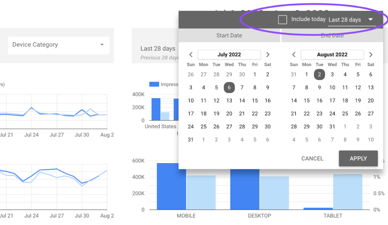This screenshot has height=225, width=388.
Task: Switch to the Start Date tab
Action: click(x=229, y=36)
